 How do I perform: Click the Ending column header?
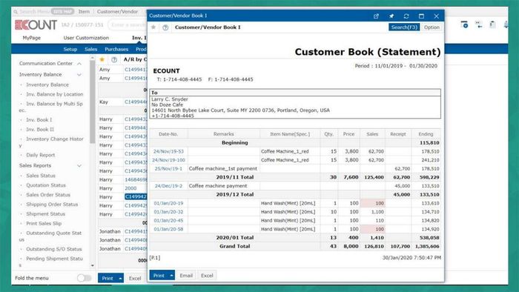(x=426, y=134)
